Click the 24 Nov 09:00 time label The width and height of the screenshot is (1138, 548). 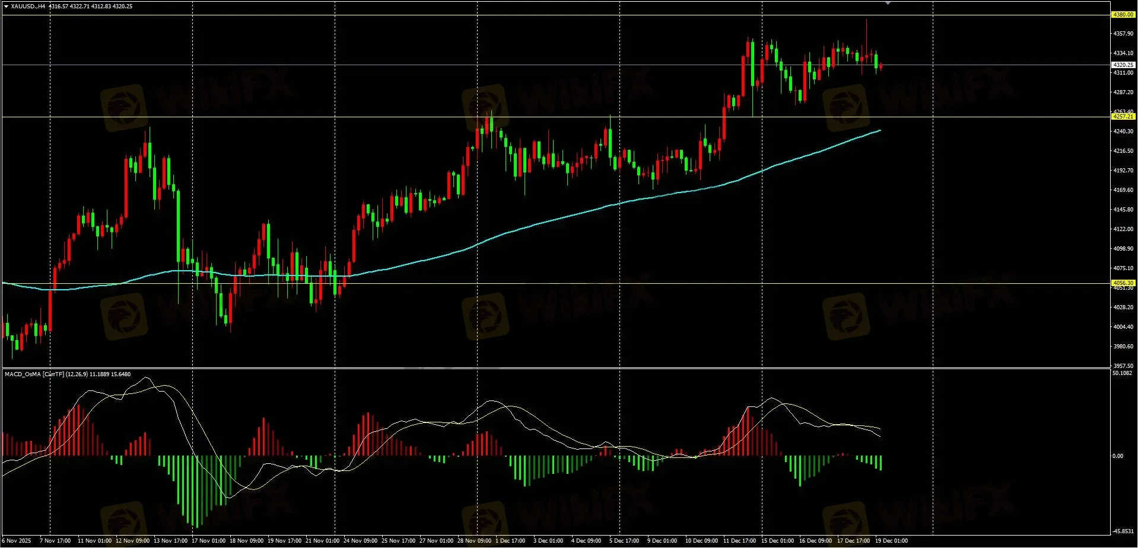click(x=360, y=541)
